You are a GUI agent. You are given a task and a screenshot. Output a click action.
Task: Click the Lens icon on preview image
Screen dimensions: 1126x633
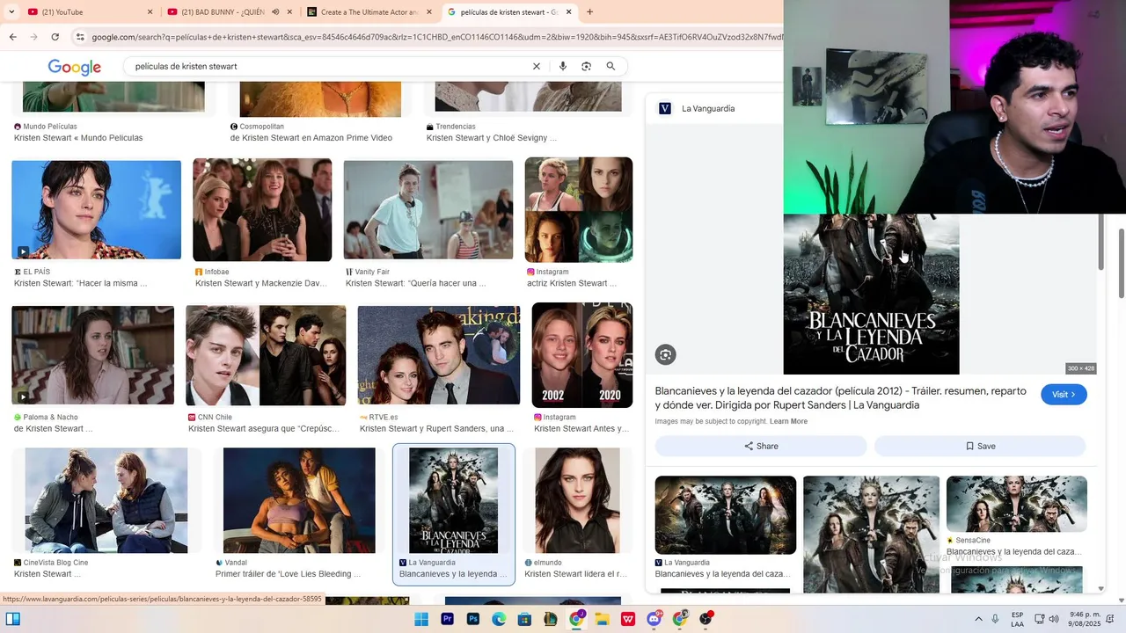click(x=665, y=354)
